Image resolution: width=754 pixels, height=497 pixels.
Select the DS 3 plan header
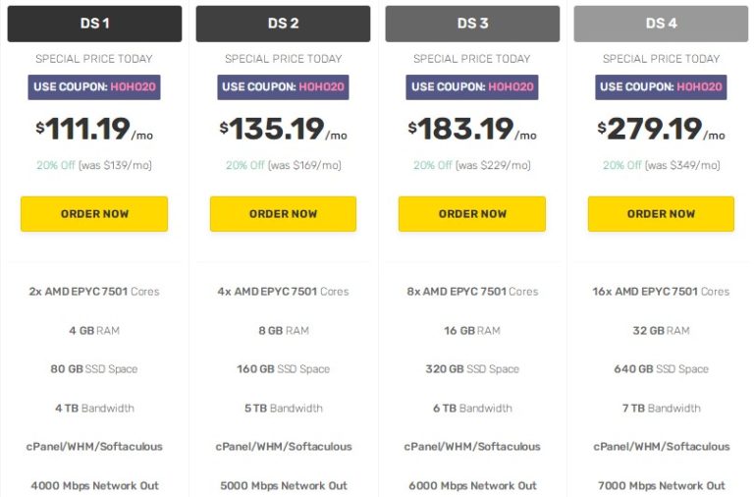472,24
